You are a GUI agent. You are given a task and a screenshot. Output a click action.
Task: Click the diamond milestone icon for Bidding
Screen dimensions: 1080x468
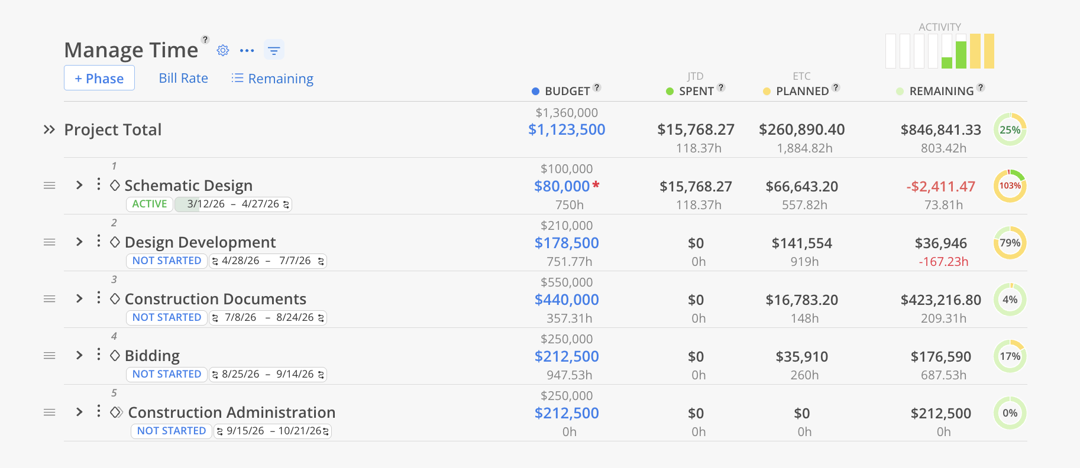tap(115, 355)
